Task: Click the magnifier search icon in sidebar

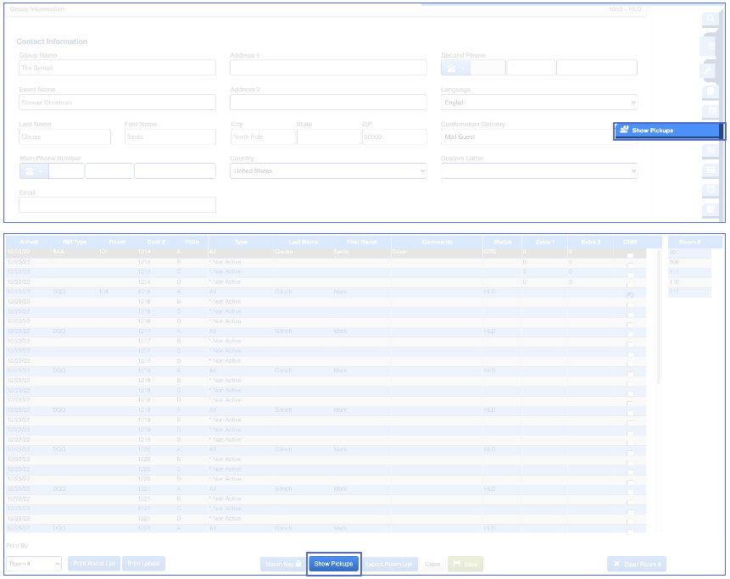Action: coord(711,19)
